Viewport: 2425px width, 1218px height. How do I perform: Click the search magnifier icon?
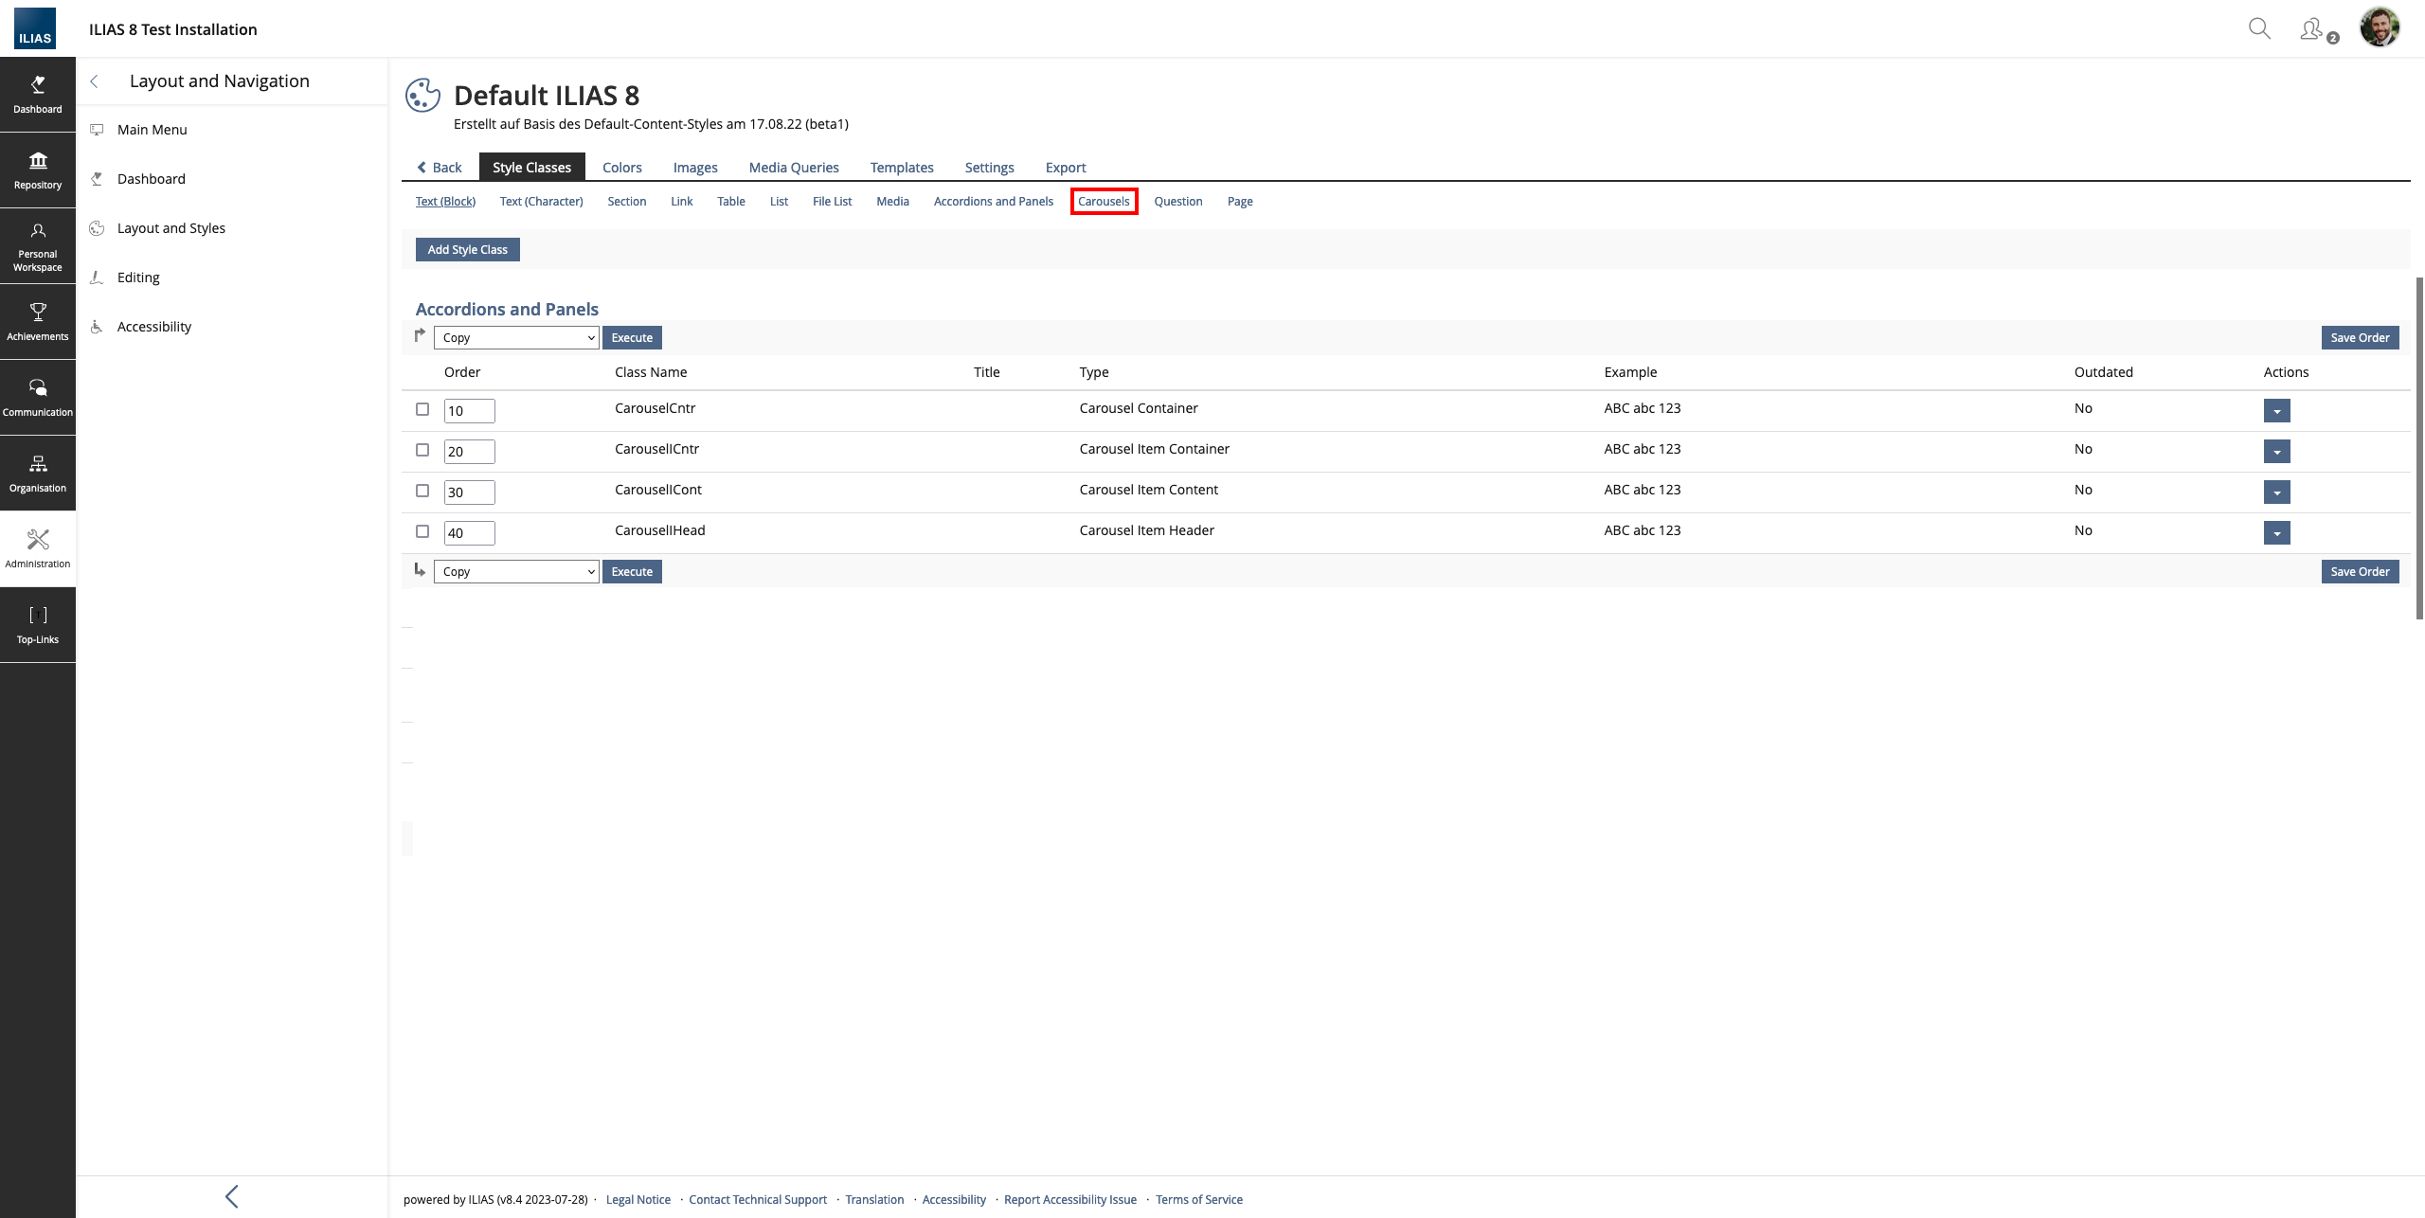click(x=2259, y=28)
